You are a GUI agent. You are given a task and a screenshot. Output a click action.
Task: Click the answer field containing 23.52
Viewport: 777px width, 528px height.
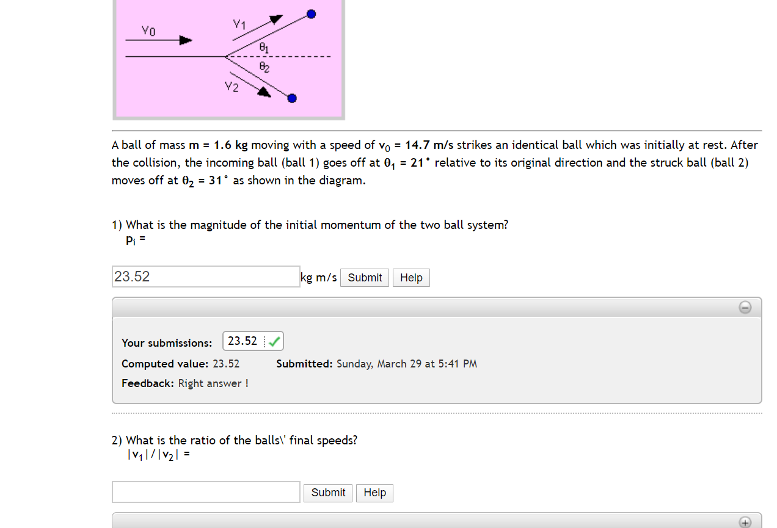[x=205, y=276]
